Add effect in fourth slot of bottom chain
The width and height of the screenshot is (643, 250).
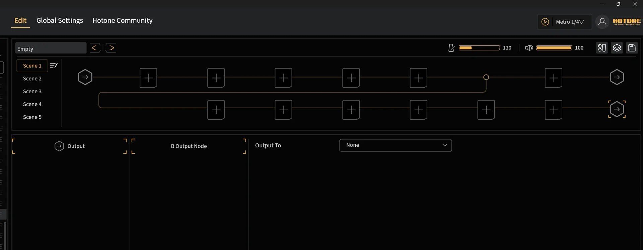coord(418,110)
